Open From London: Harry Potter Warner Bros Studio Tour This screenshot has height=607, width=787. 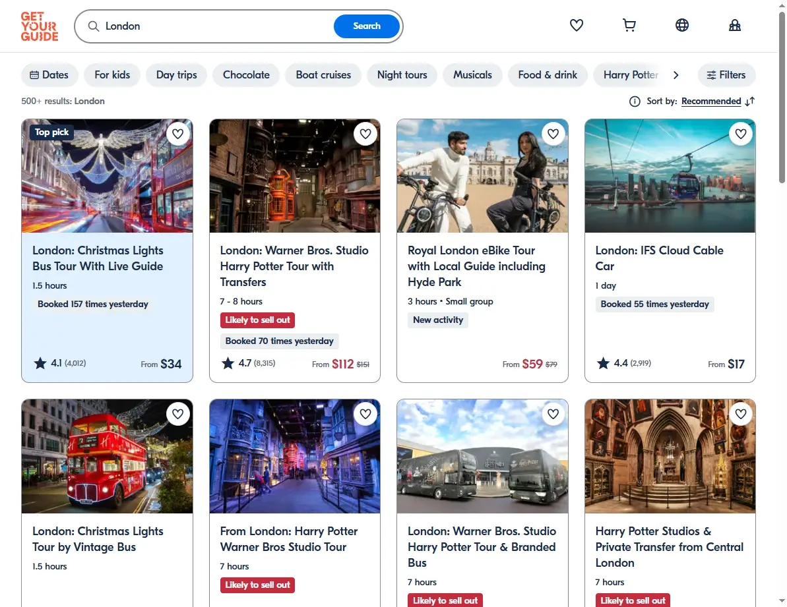288,539
